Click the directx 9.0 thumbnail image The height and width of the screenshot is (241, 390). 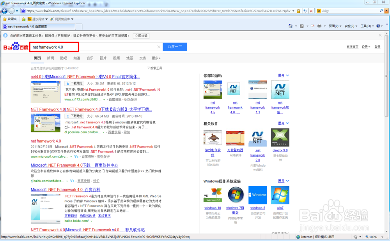point(280,137)
